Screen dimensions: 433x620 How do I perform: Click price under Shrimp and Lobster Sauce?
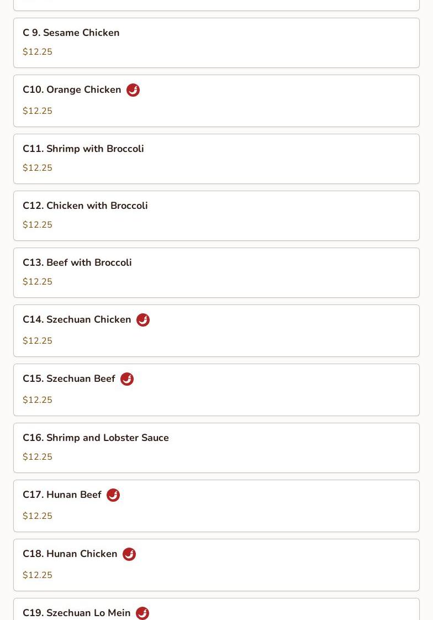pos(38,457)
